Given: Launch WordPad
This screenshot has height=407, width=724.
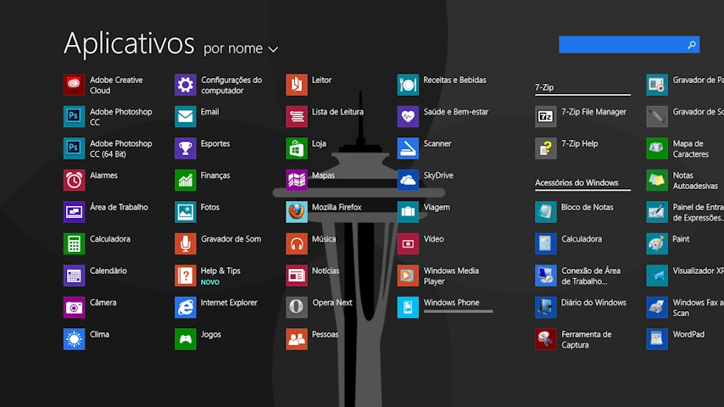Looking at the screenshot, I should (657, 339).
